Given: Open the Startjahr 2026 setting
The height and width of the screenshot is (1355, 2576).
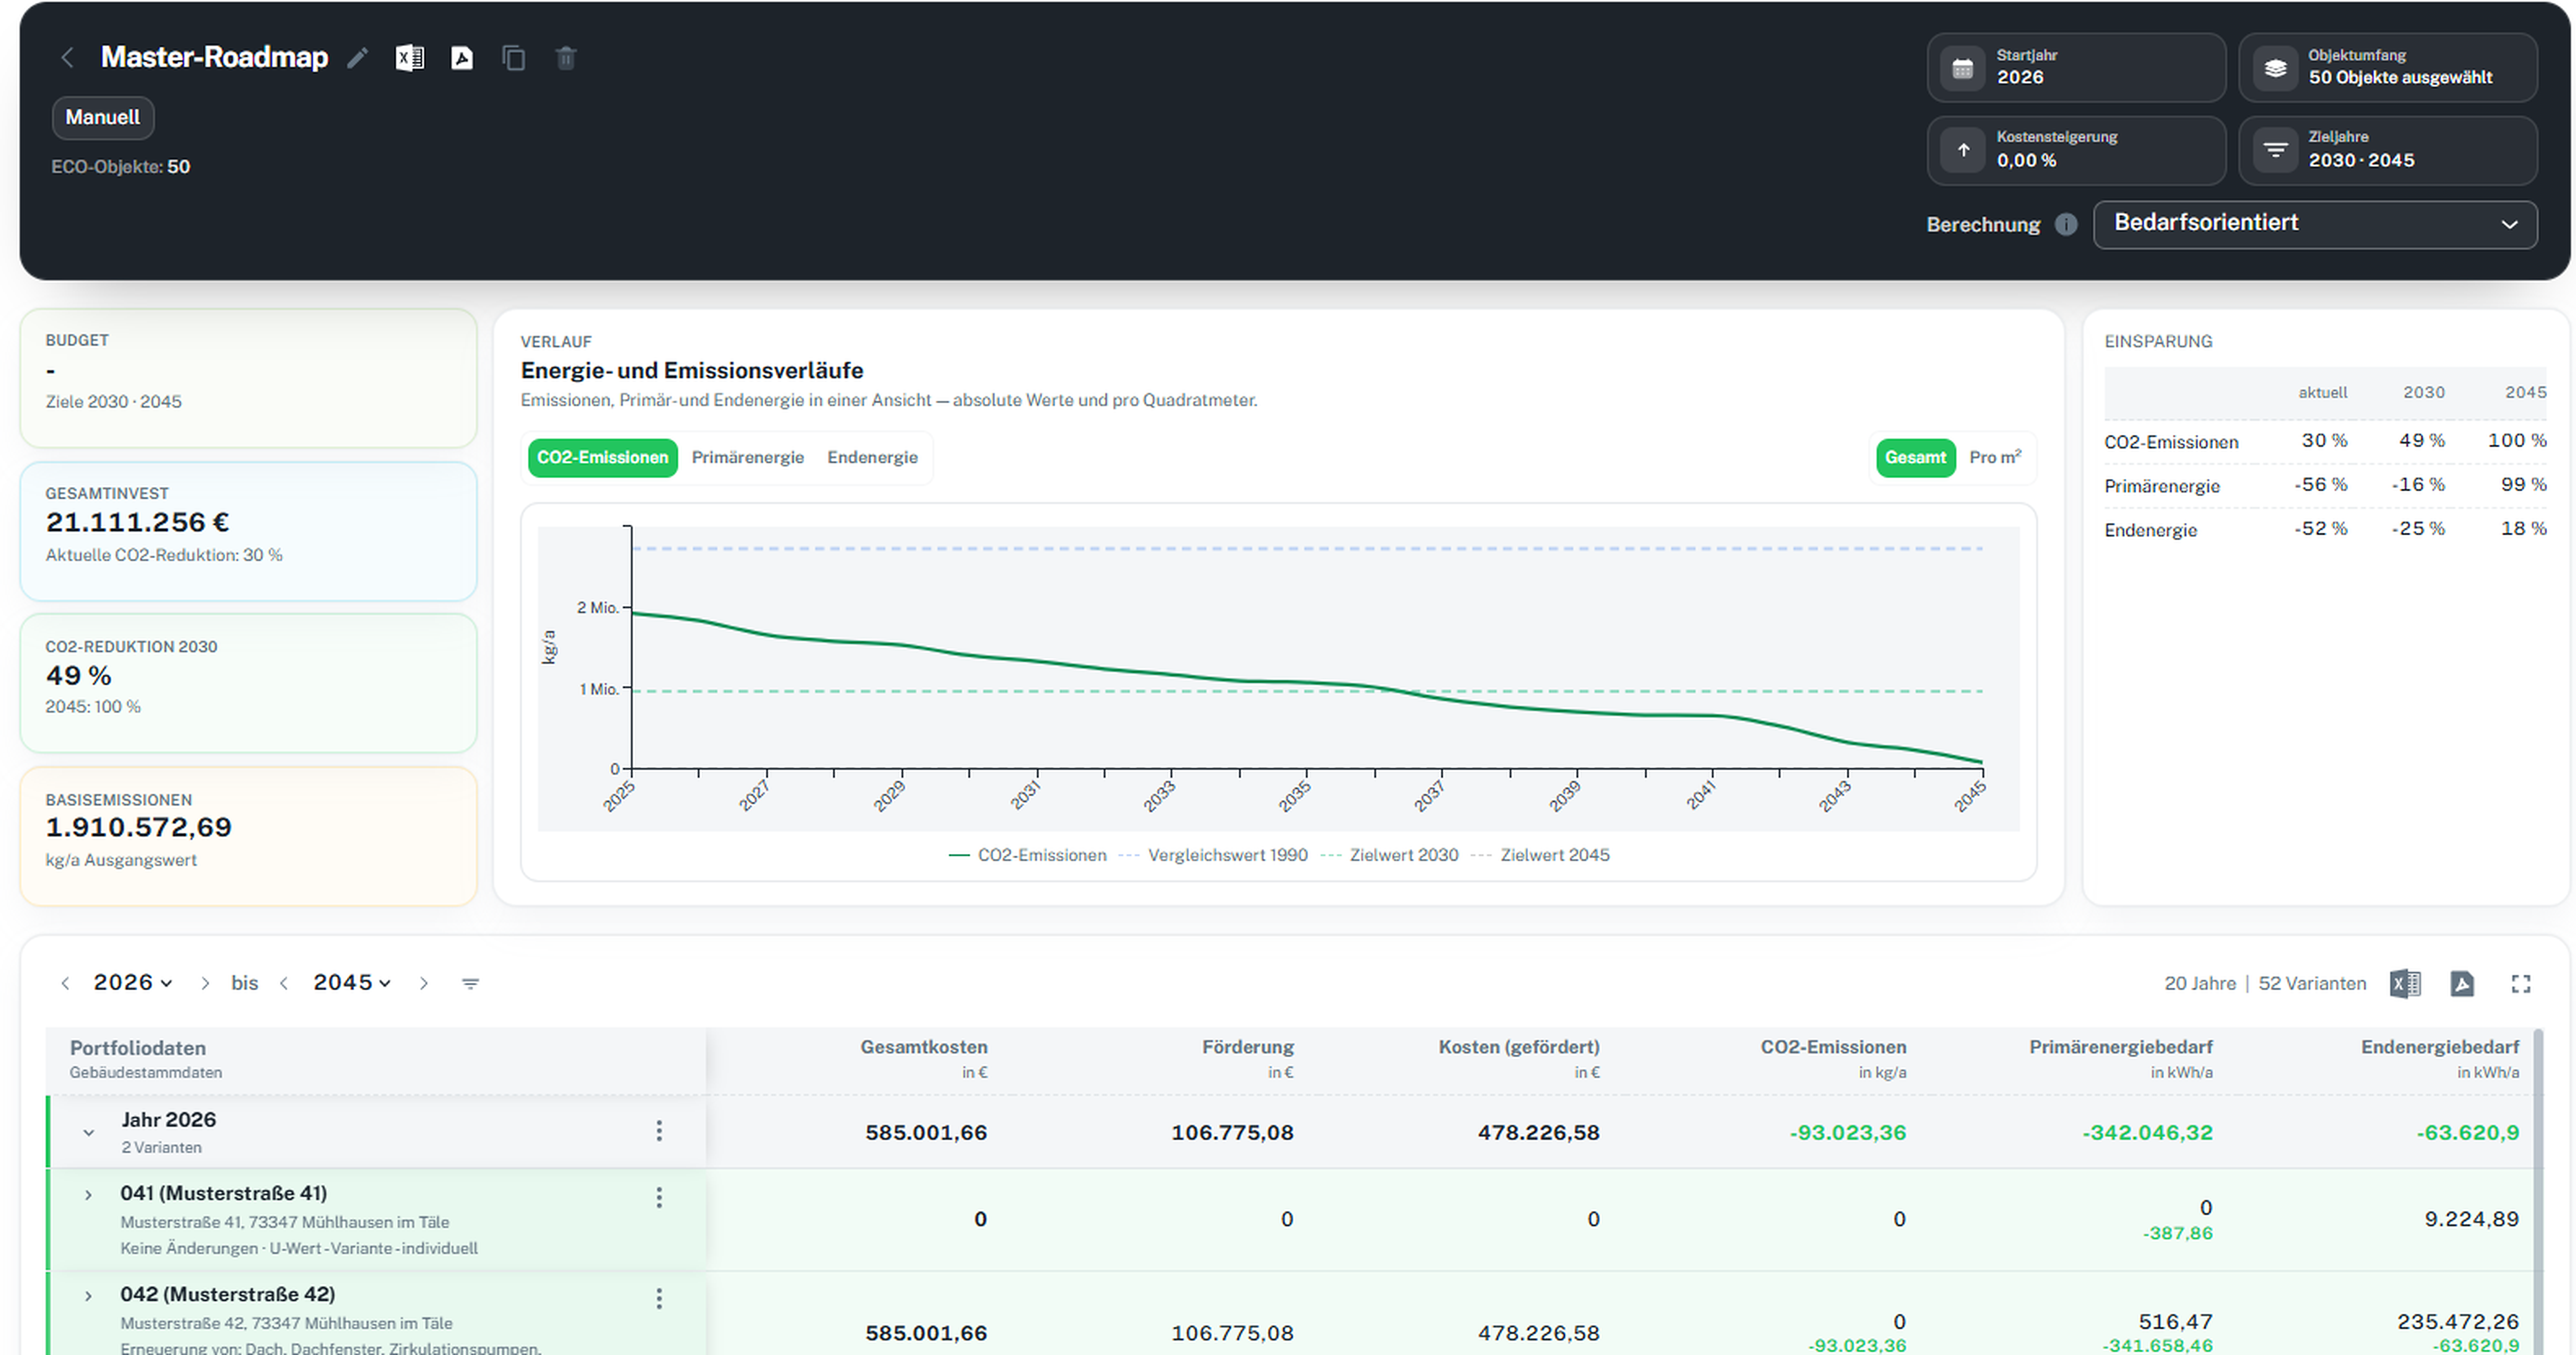Looking at the screenshot, I should (x=2076, y=68).
